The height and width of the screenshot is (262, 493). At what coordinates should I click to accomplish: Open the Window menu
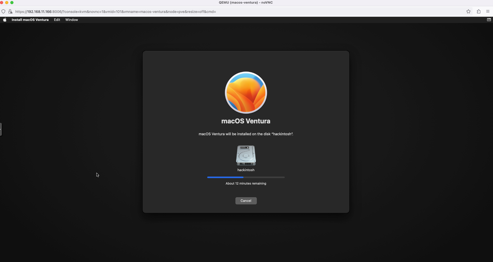point(72,20)
